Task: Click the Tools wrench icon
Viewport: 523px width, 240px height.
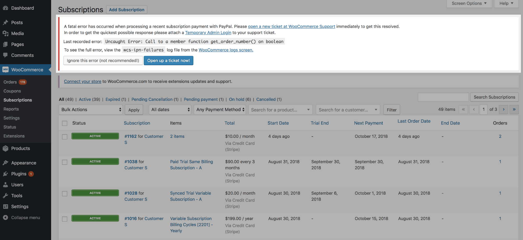Action: tap(5, 196)
